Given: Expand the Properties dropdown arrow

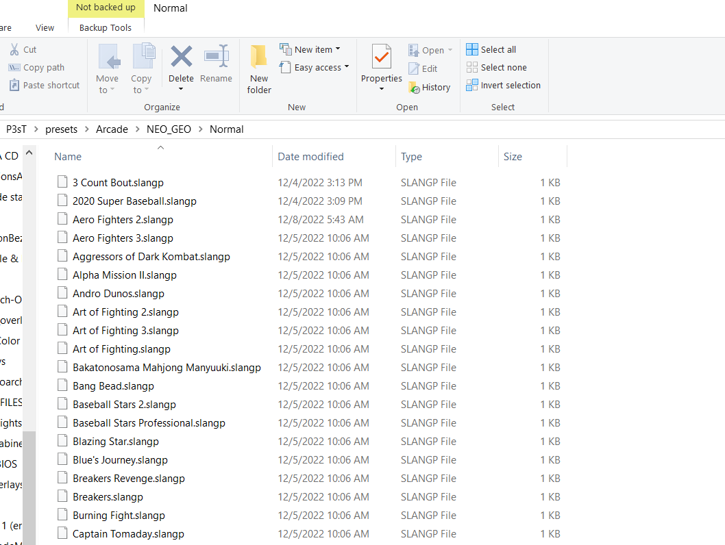Looking at the screenshot, I should pyautogui.click(x=382, y=89).
